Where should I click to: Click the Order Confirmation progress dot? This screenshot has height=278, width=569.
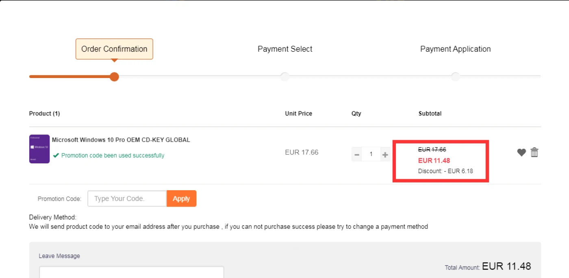(x=114, y=77)
